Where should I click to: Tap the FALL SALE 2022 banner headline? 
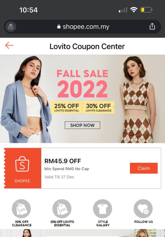82,84
